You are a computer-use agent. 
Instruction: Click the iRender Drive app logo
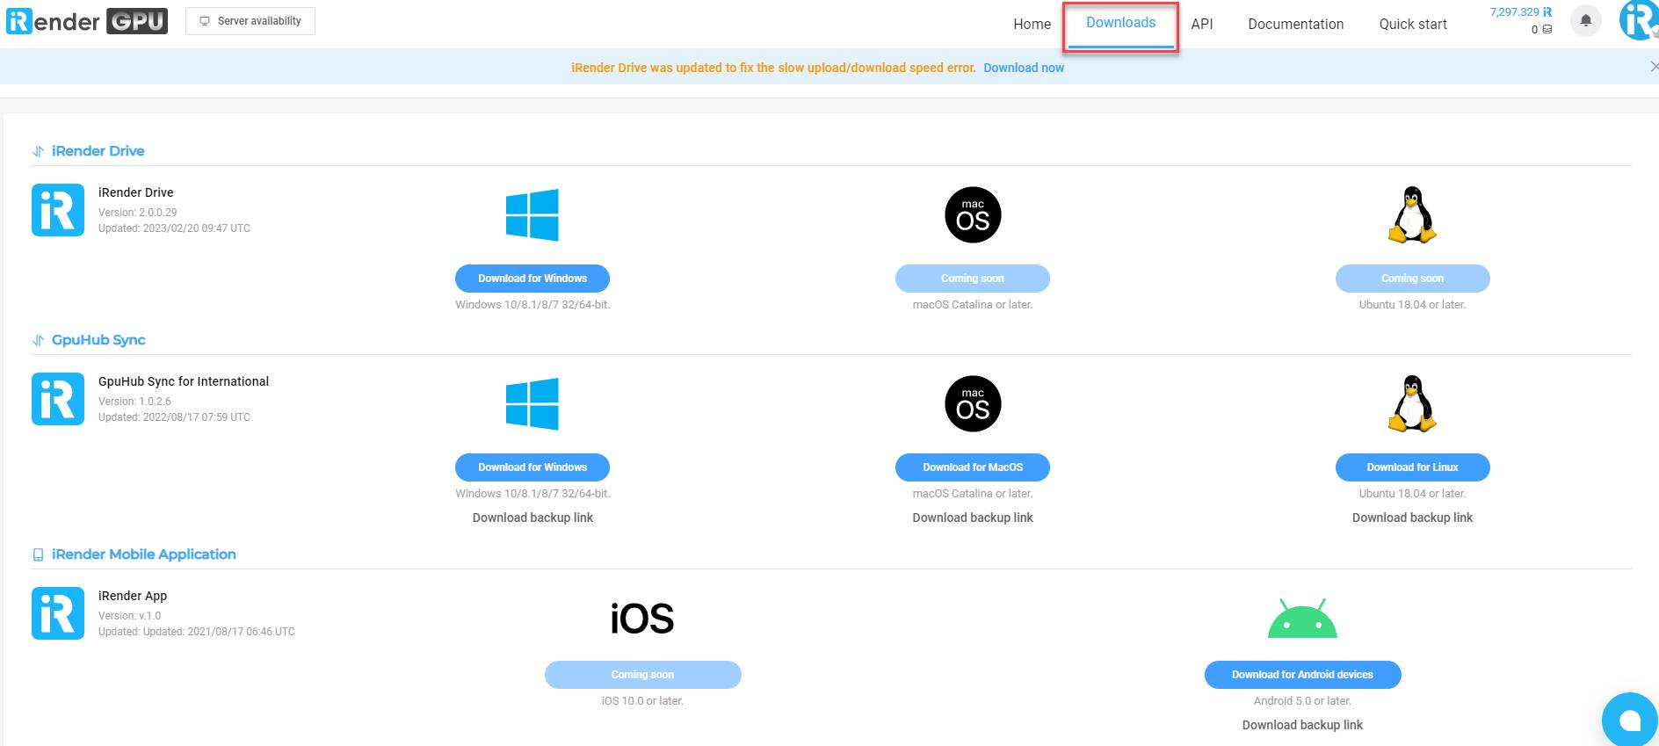58,210
